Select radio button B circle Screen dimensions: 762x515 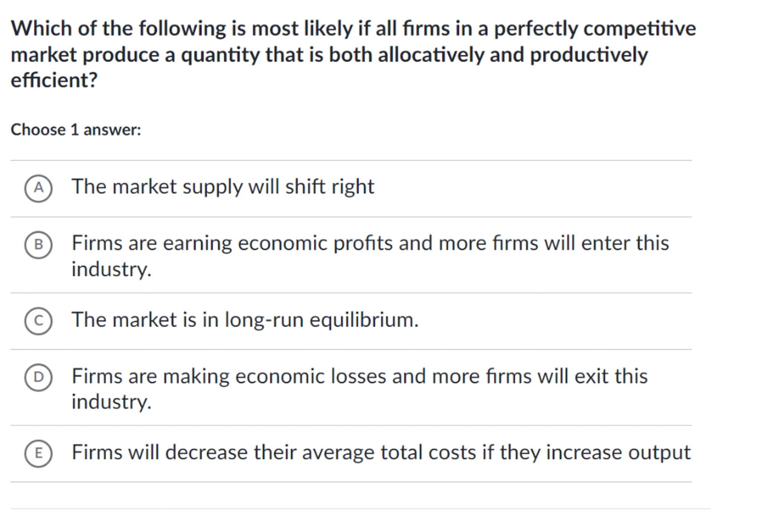38,245
